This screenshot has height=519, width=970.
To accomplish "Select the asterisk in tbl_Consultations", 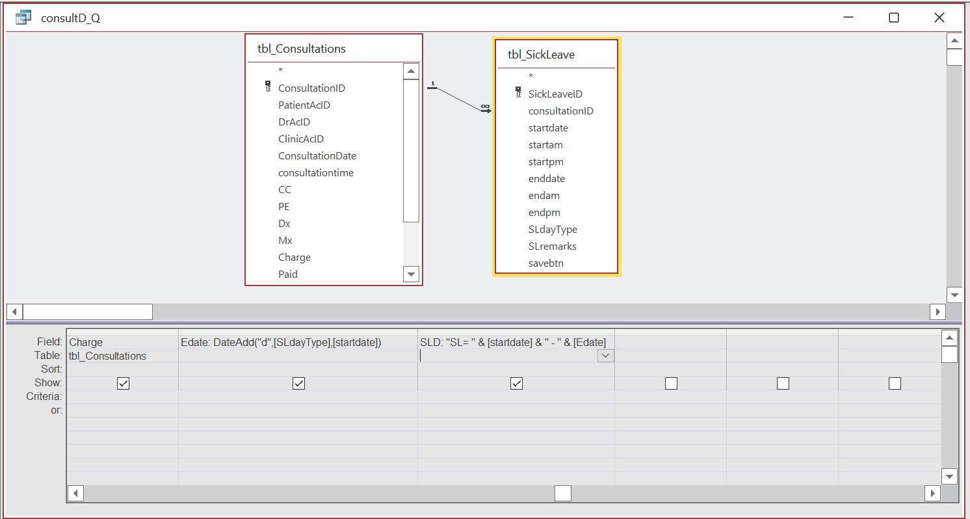I will pos(280,70).
